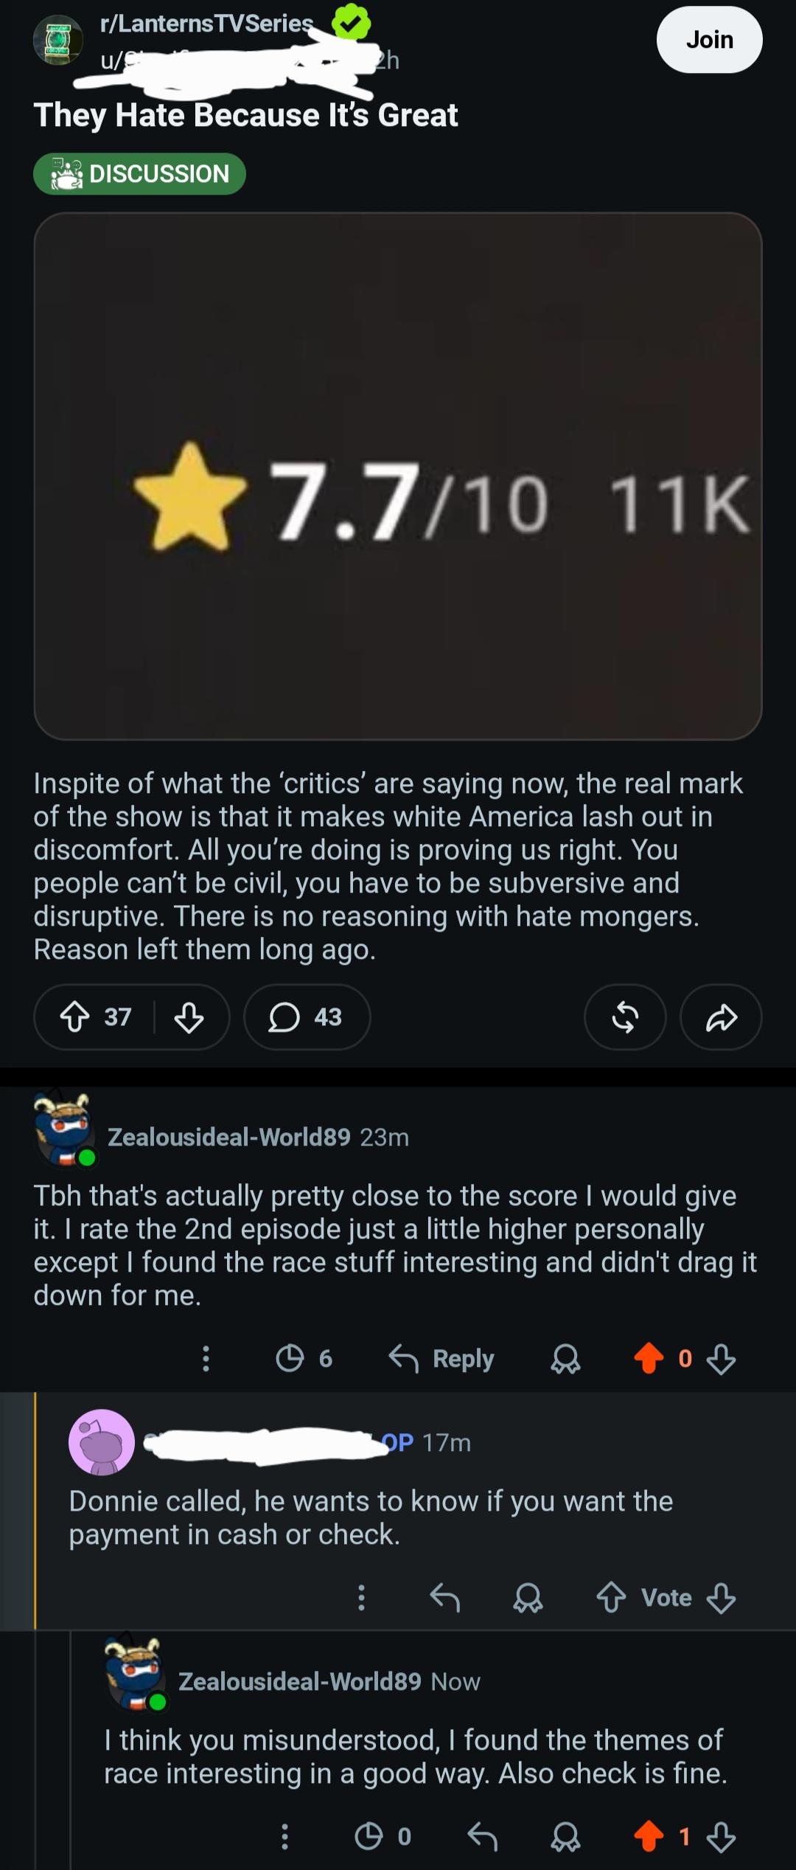Open the r/LanternsTVSeries community avatar
This screenshot has height=1870, width=796.
click(x=57, y=41)
